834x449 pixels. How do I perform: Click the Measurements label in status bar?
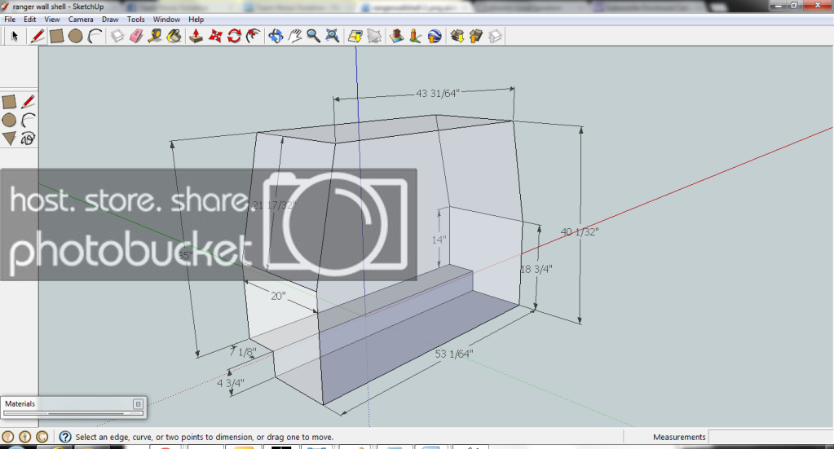point(679,437)
